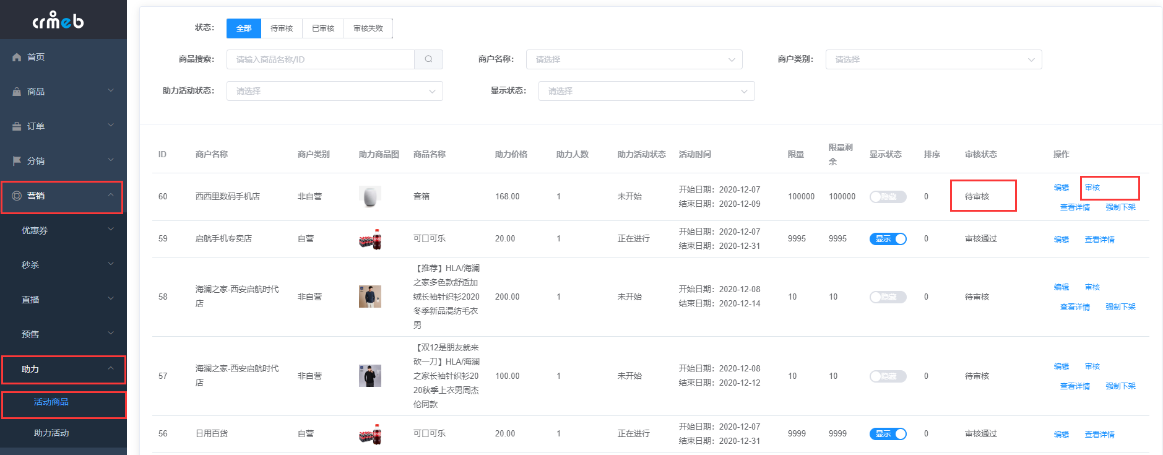1163x455 pixels.
Task: Click merchant name 日用百货
Action: click(x=212, y=434)
